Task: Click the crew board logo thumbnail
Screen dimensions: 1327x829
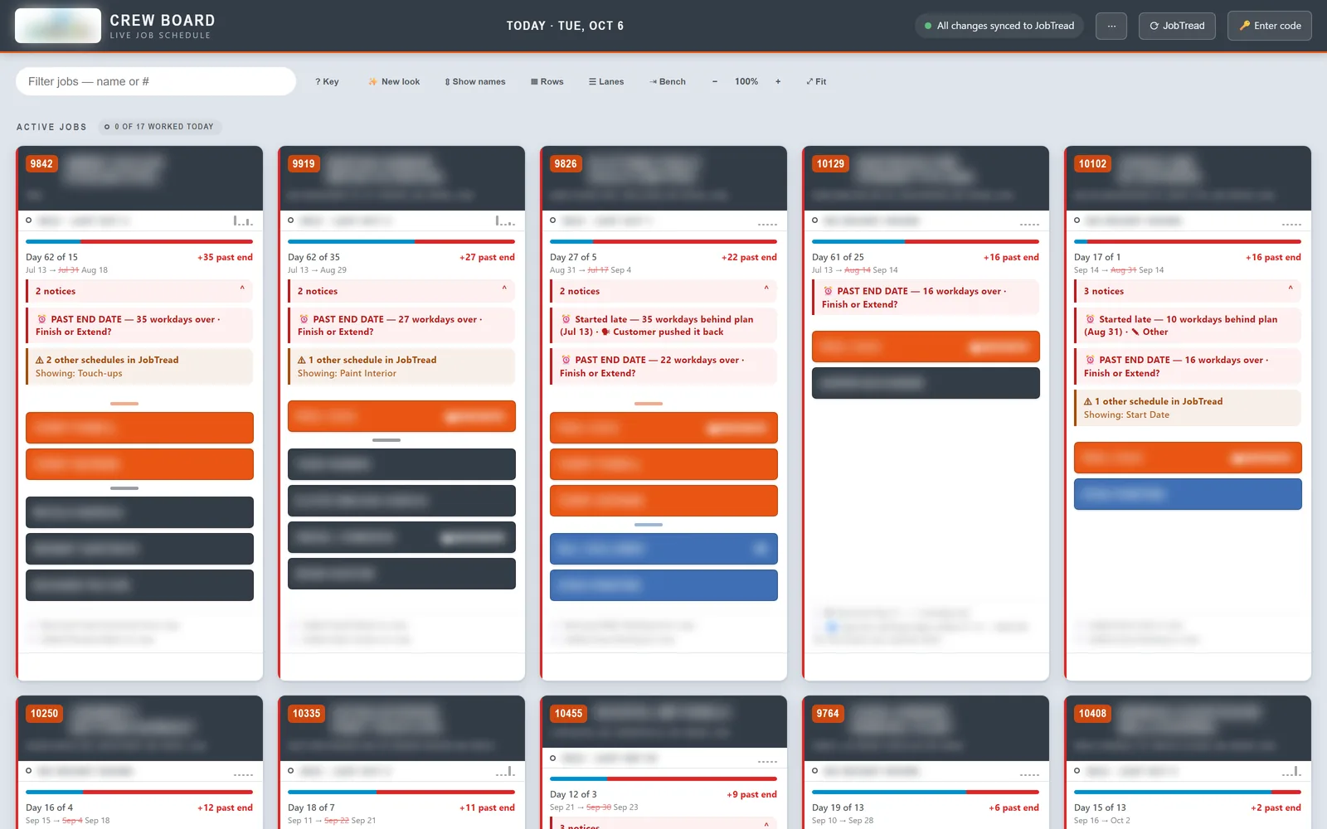Action: (58, 26)
